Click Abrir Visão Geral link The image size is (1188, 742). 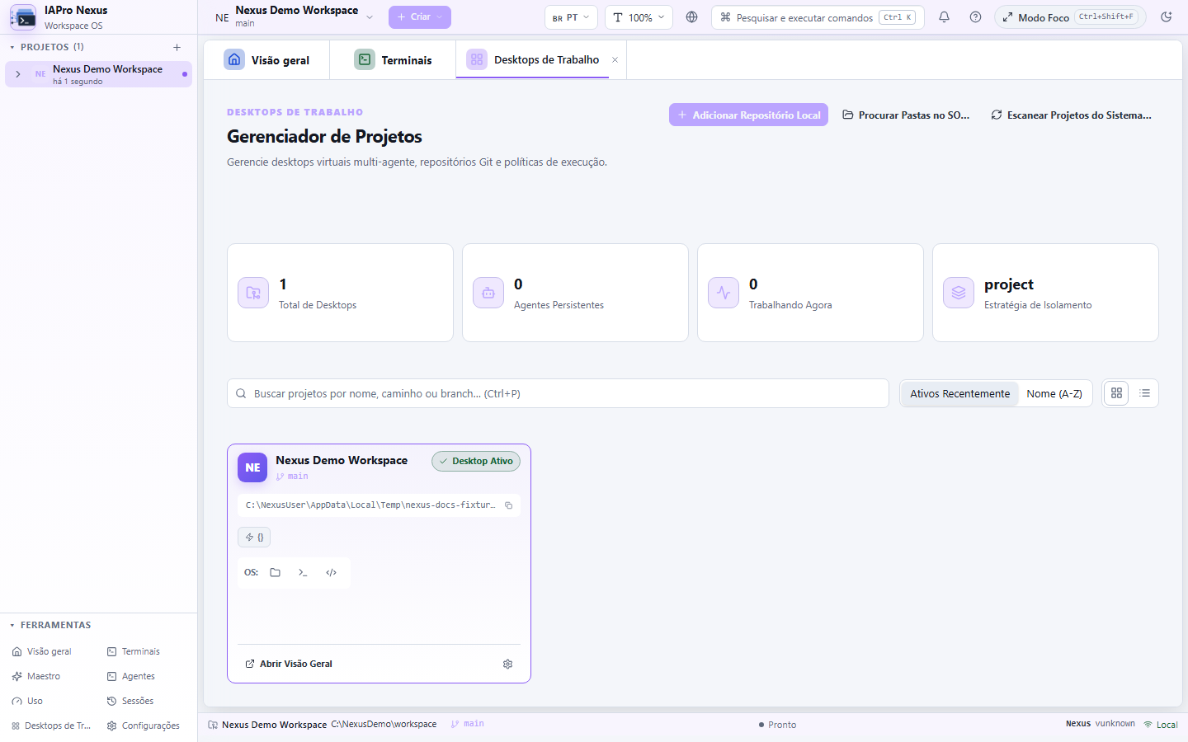(289, 664)
